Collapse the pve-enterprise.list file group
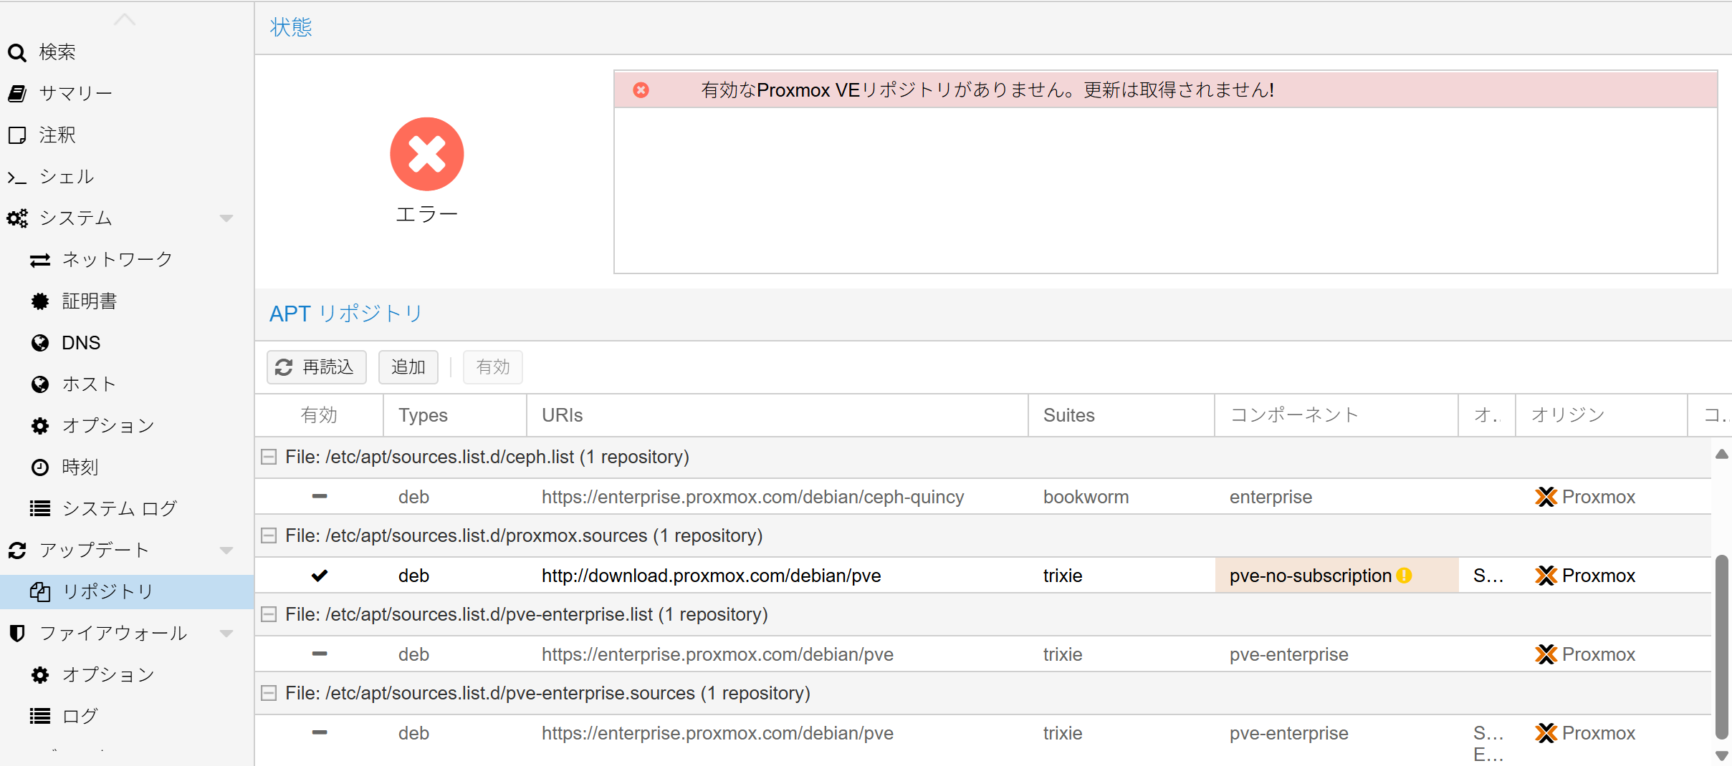 pyautogui.click(x=269, y=614)
